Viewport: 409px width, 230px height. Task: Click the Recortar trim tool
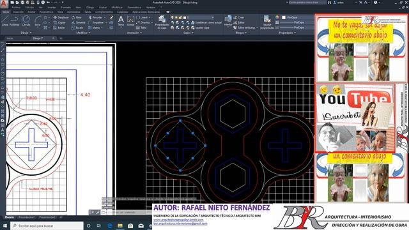(95, 17)
